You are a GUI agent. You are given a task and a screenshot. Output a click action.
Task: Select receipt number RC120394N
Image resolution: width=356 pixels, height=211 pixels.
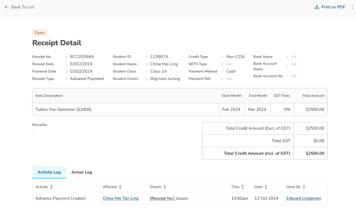click(x=82, y=57)
